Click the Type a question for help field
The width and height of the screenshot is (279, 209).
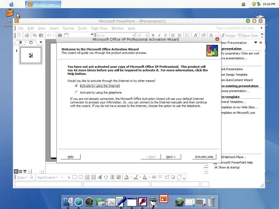coord(235,28)
